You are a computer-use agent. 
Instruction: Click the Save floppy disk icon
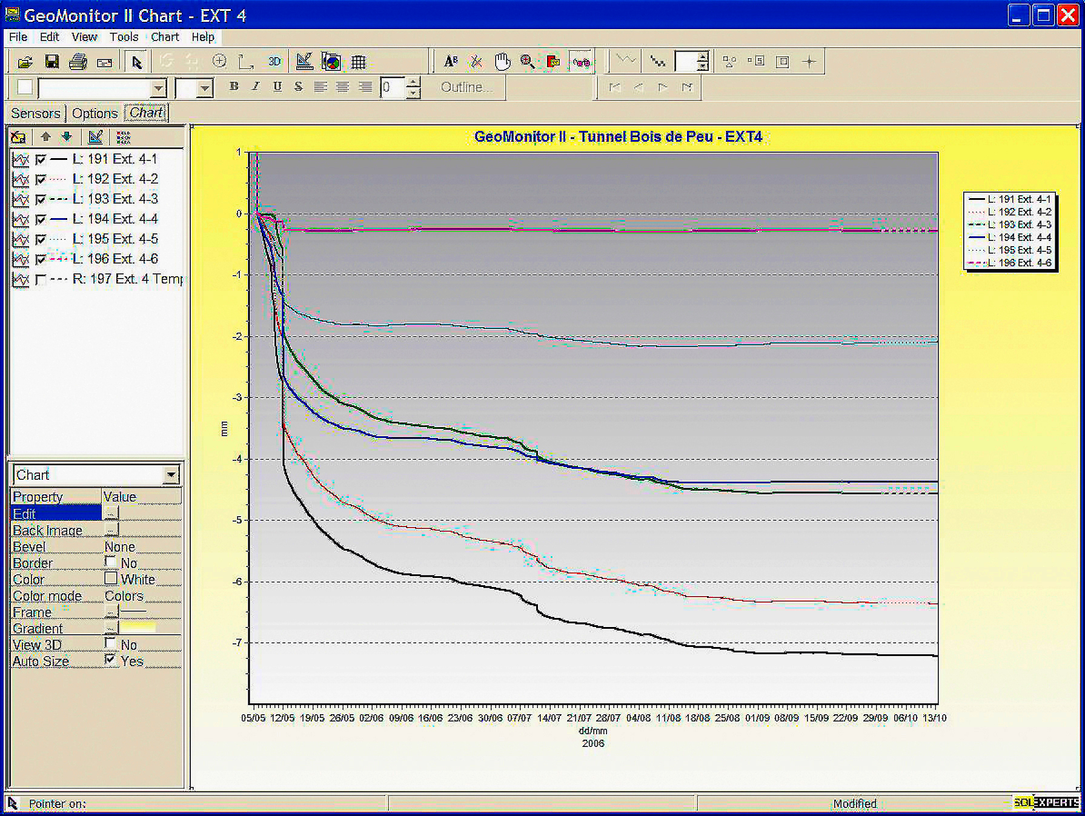click(x=51, y=62)
